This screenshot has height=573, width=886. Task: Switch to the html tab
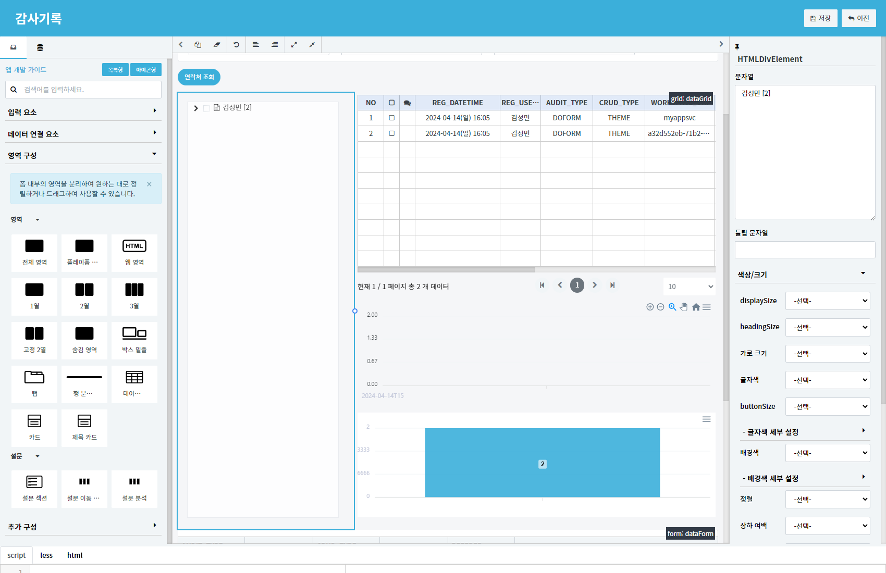click(75, 555)
